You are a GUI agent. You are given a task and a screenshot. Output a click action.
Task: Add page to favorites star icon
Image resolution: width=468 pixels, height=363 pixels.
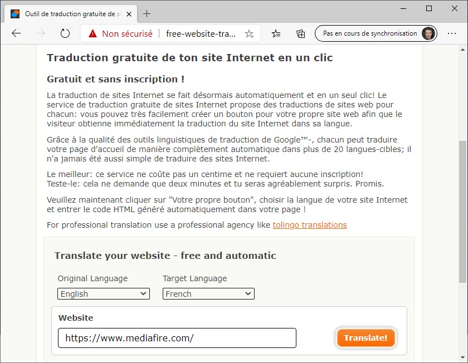click(x=249, y=33)
